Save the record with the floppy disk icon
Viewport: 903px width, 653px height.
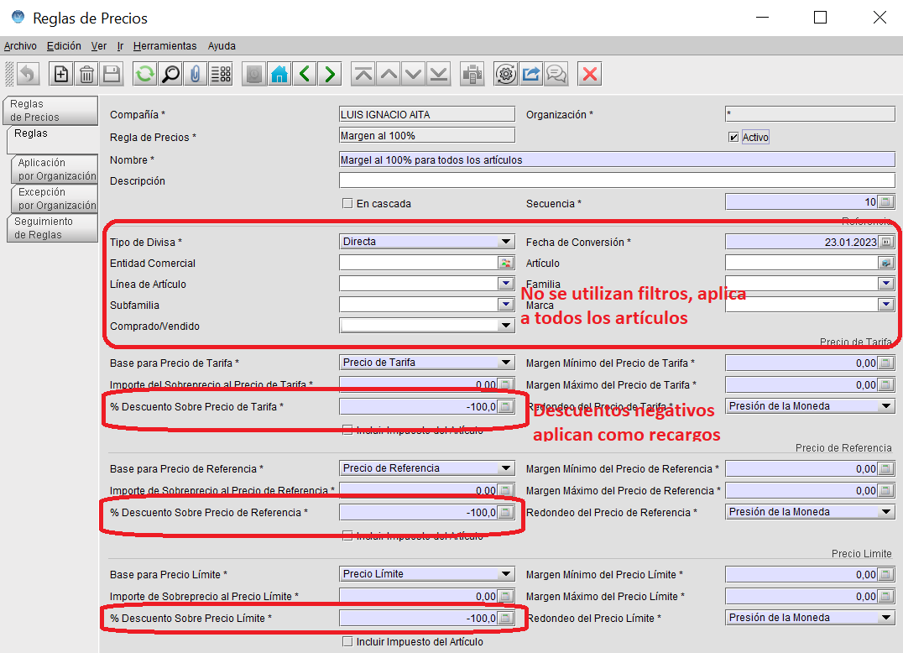112,74
